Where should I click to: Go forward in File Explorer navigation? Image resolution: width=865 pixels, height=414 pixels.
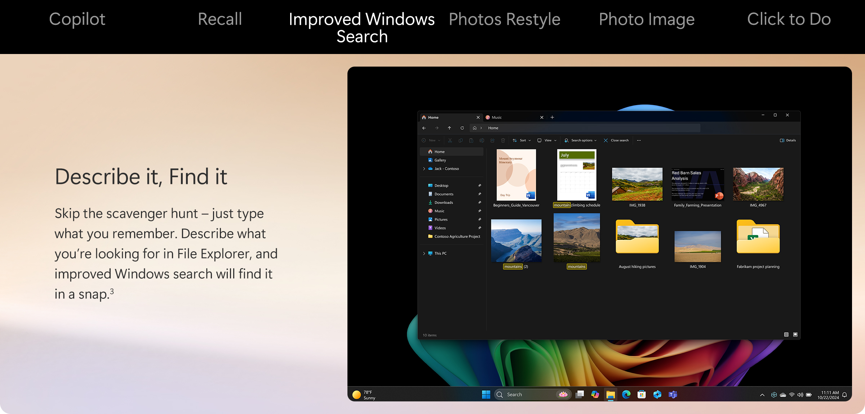[437, 128]
